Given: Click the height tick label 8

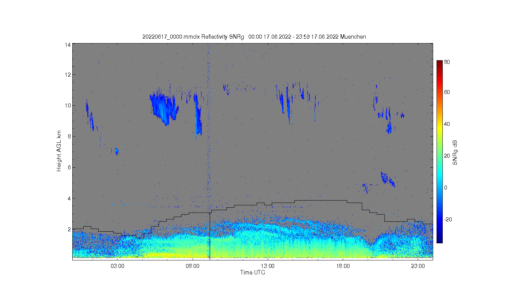Looking at the screenshot, I should [x=69, y=136].
